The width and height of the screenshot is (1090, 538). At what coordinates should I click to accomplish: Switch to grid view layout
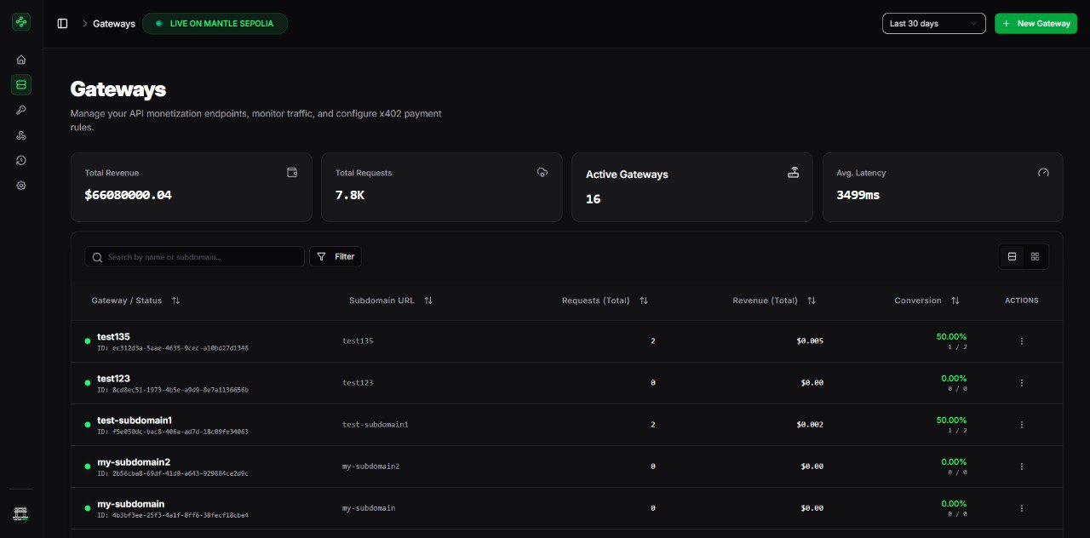[1035, 256]
